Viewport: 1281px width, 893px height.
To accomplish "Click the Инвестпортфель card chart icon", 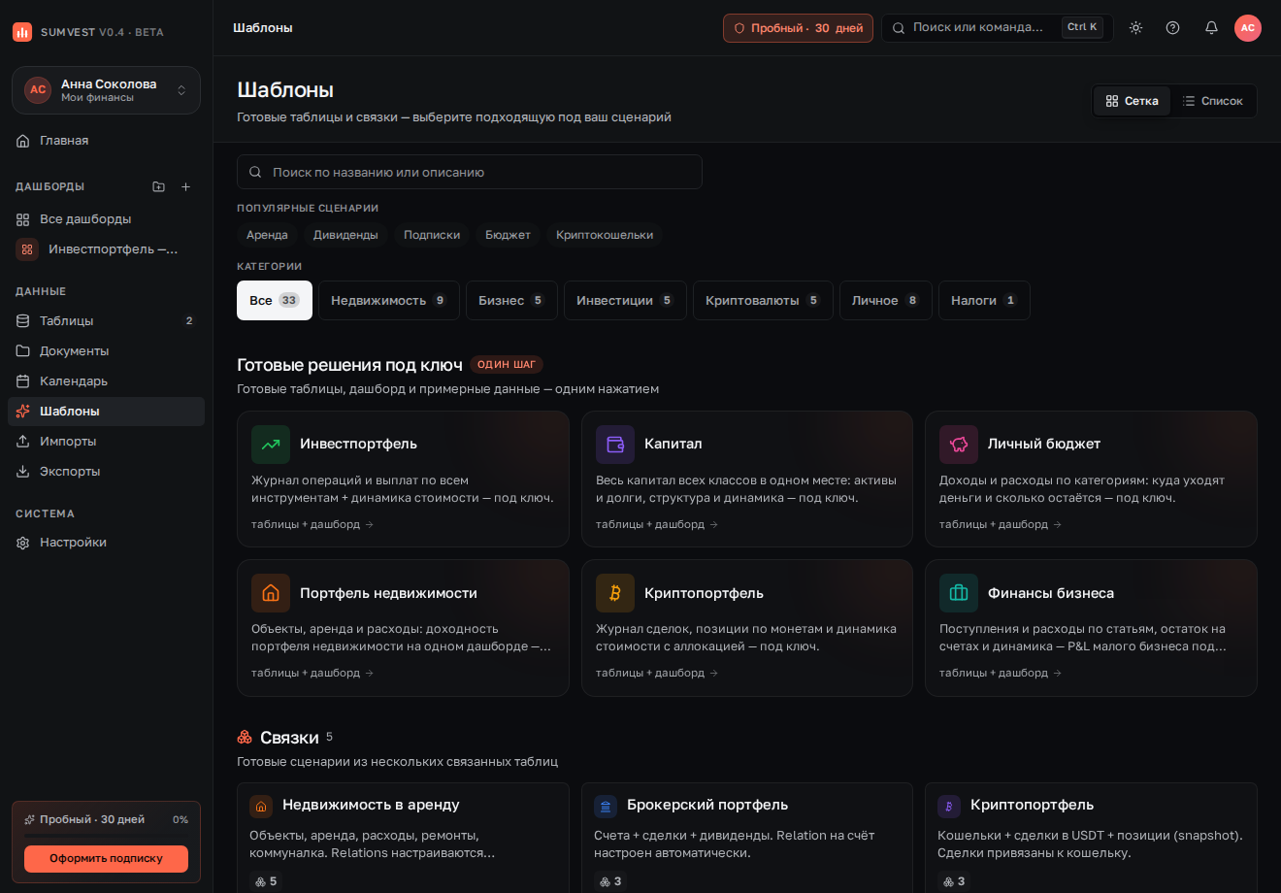I will coord(271,445).
